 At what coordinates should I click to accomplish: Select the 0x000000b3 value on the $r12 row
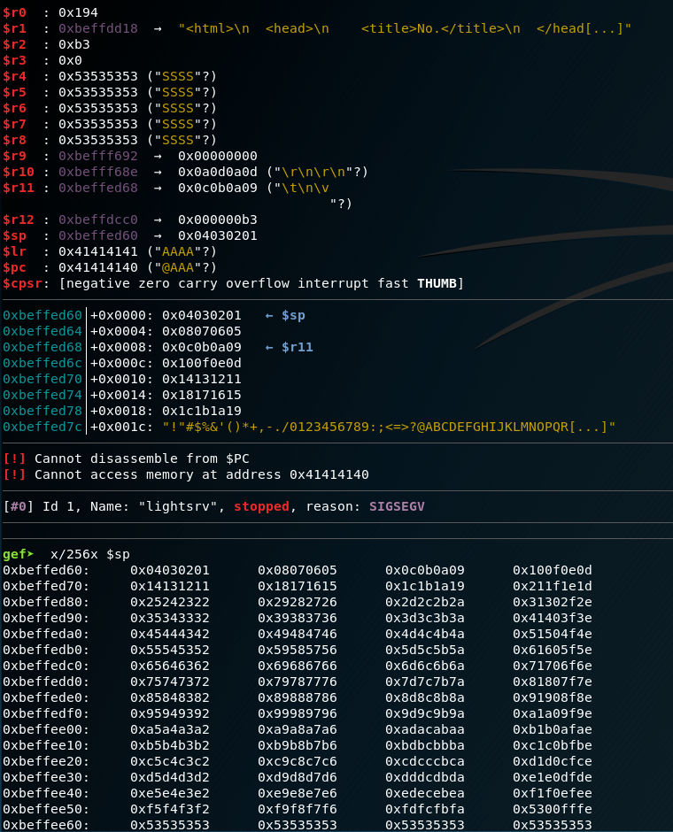218,220
